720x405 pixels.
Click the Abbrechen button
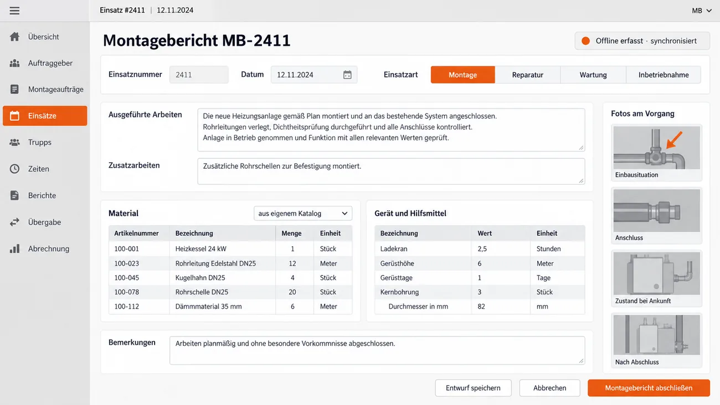(549, 388)
